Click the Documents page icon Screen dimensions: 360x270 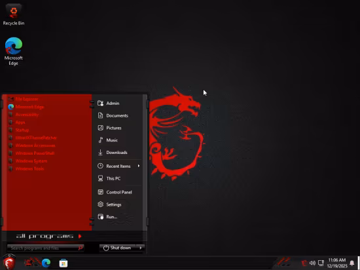(100, 115)
